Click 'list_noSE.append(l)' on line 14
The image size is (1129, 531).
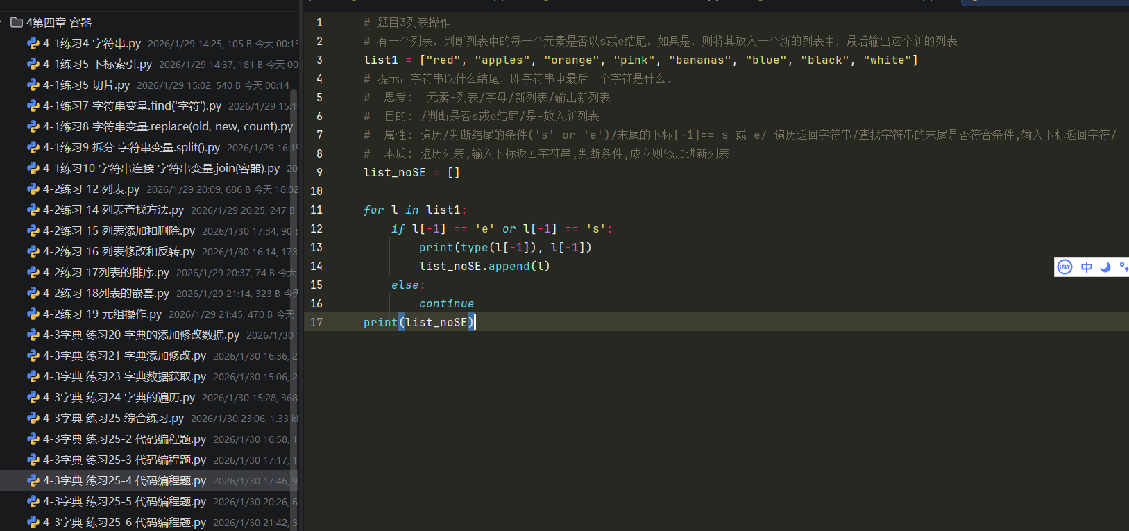point(484,266)
